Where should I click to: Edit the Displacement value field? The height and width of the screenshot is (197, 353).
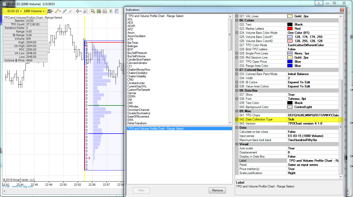pyautogui.click(x=313, y=152)
